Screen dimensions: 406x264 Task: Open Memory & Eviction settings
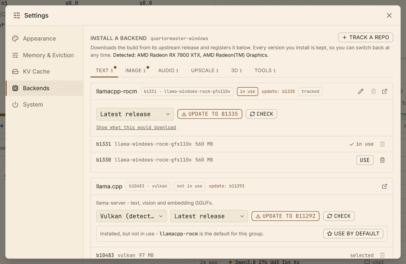point(44,55)
